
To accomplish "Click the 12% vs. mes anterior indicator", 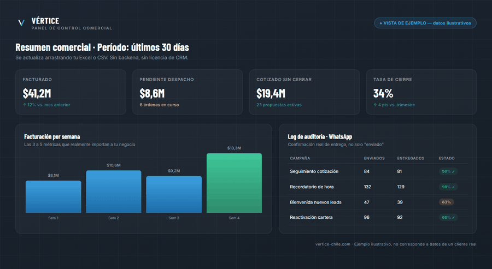I will pyautogui.click(x=46, y=105).
